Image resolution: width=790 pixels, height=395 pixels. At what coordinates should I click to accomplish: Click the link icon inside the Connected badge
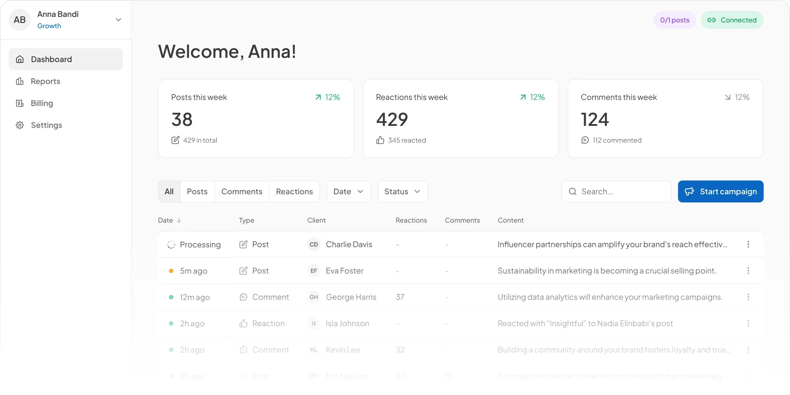pos(712,20)
